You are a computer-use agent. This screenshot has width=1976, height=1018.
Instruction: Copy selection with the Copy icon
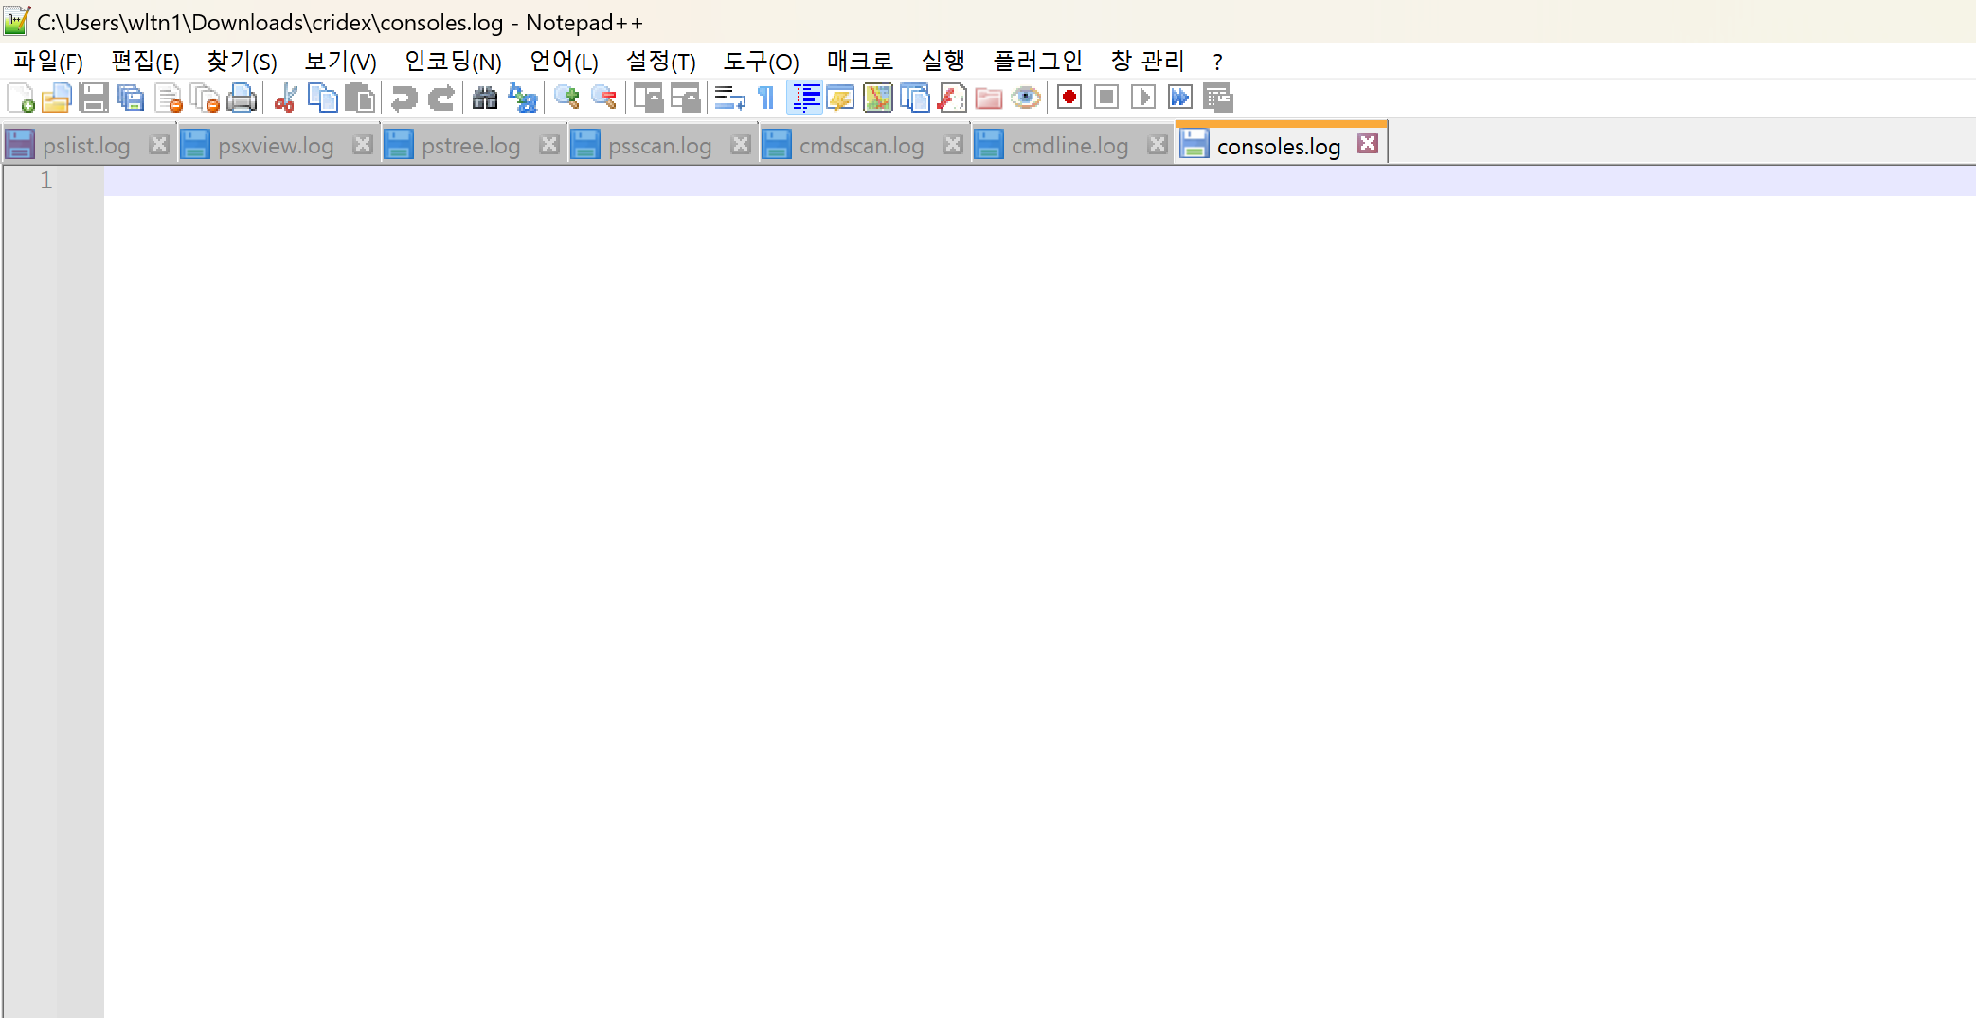pyautogui.click(x=322, y=98)
